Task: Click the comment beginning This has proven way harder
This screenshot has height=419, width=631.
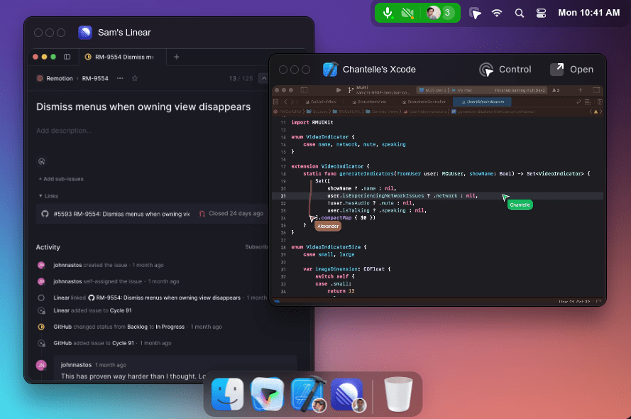Action: [x=133, y=376]
